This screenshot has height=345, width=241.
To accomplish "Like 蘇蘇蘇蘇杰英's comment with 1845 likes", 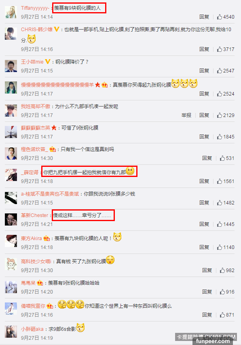I will tap(220, 136).
